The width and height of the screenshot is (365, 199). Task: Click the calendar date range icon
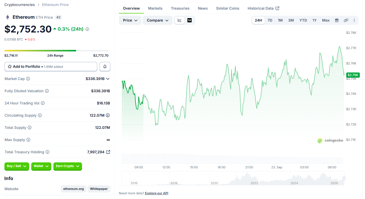[x=337, y=20]
